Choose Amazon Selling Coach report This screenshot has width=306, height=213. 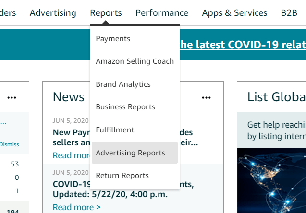[135, 61]
